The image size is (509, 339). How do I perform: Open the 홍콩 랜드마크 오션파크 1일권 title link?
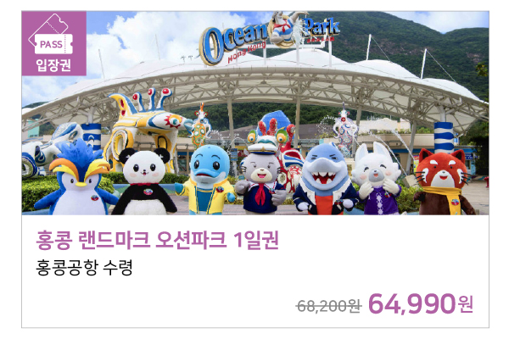pos(157,240)
